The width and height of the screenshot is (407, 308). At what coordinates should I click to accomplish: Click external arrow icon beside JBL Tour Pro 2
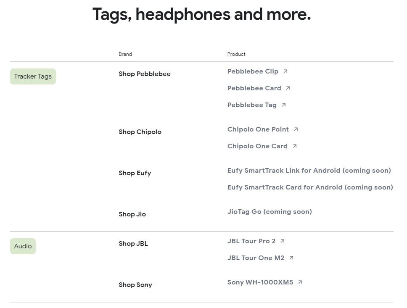pos(283,241)
